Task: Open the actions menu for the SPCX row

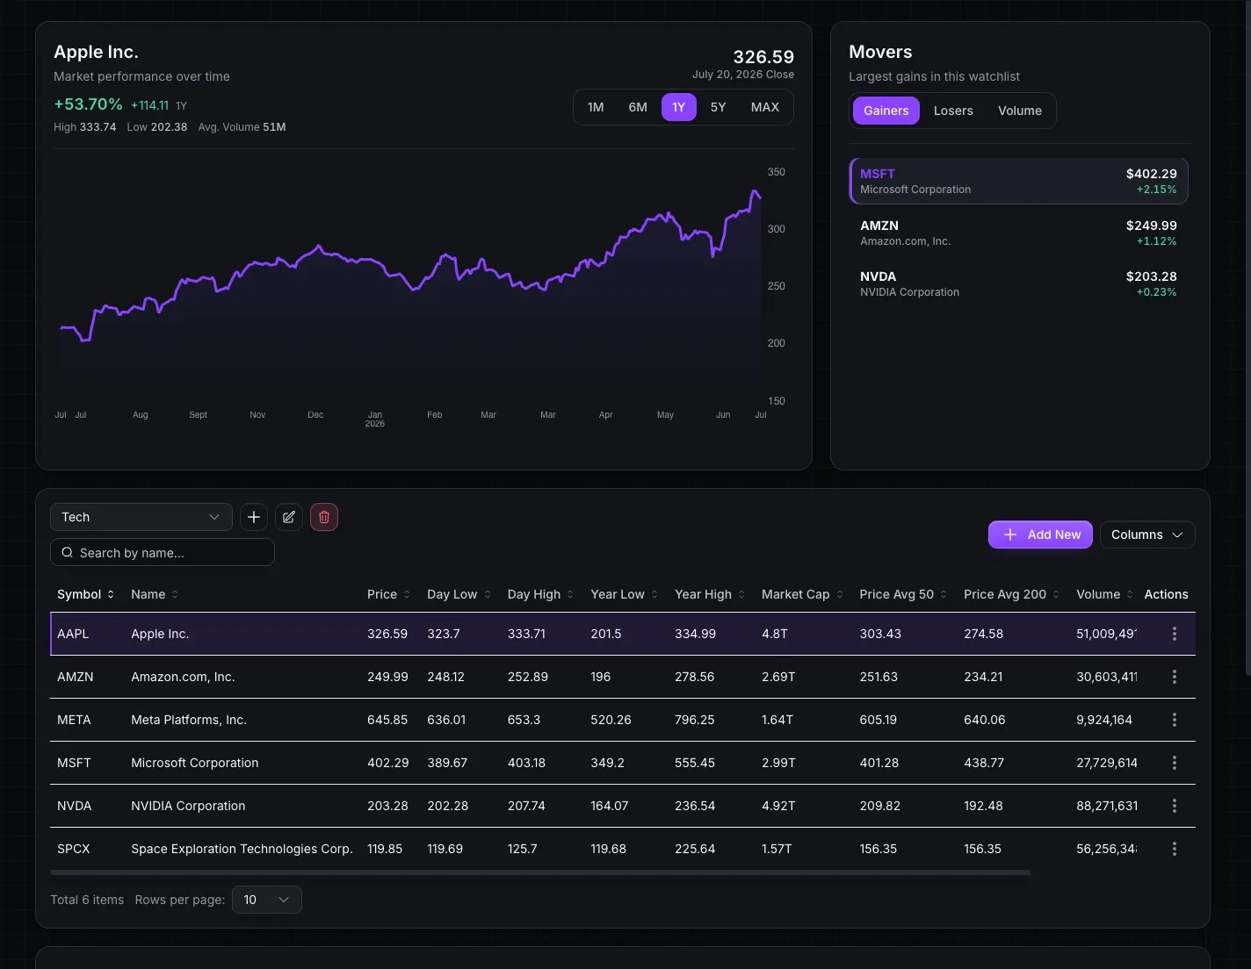Action: pos(1175,849)
